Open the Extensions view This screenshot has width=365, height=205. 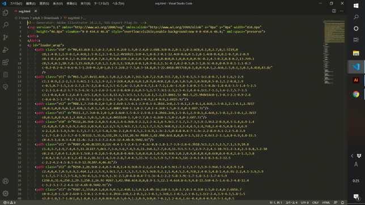click(x=5, y=62)
